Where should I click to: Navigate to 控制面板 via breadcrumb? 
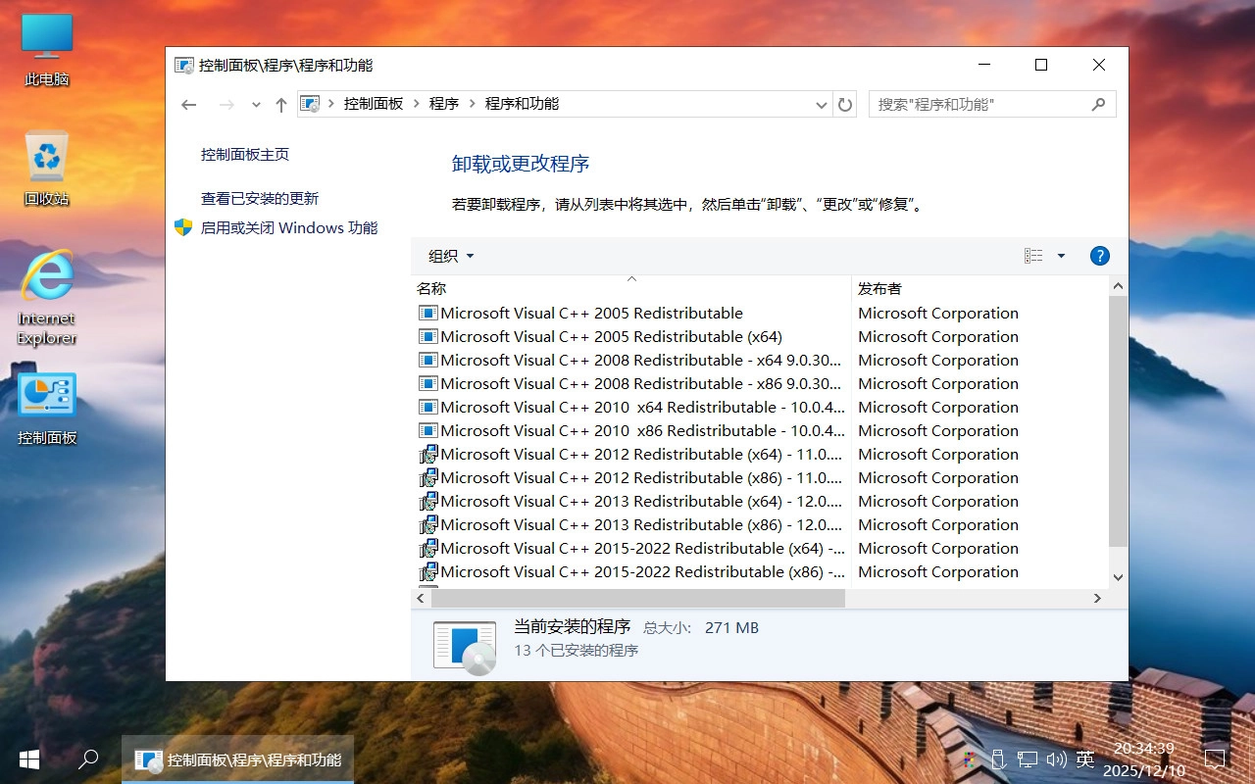[375, 103]
